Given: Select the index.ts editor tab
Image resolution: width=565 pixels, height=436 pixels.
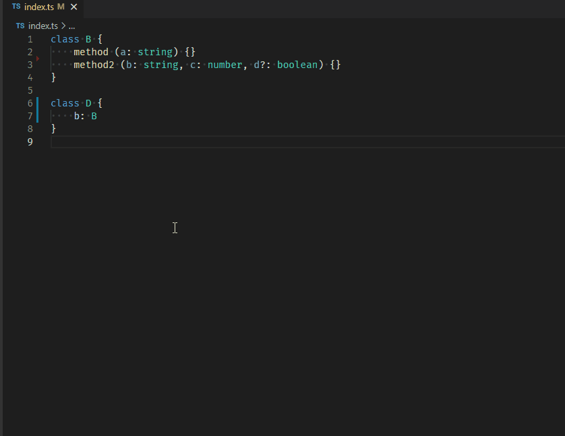Looking at the screenshot, I should coord(43,7).
